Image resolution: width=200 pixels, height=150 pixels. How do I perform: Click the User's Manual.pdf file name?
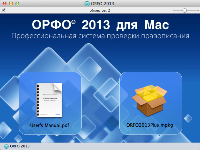(x=50, y=125)
